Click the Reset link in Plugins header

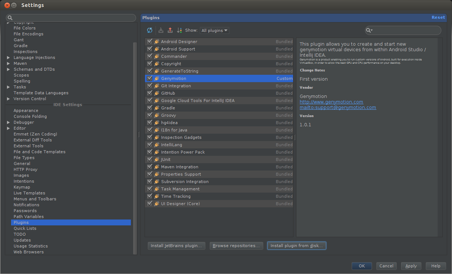point(438,17)
